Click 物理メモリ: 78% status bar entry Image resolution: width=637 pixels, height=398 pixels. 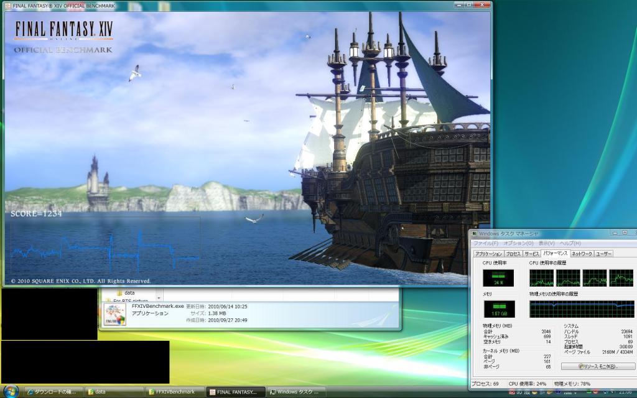(572, 383)
